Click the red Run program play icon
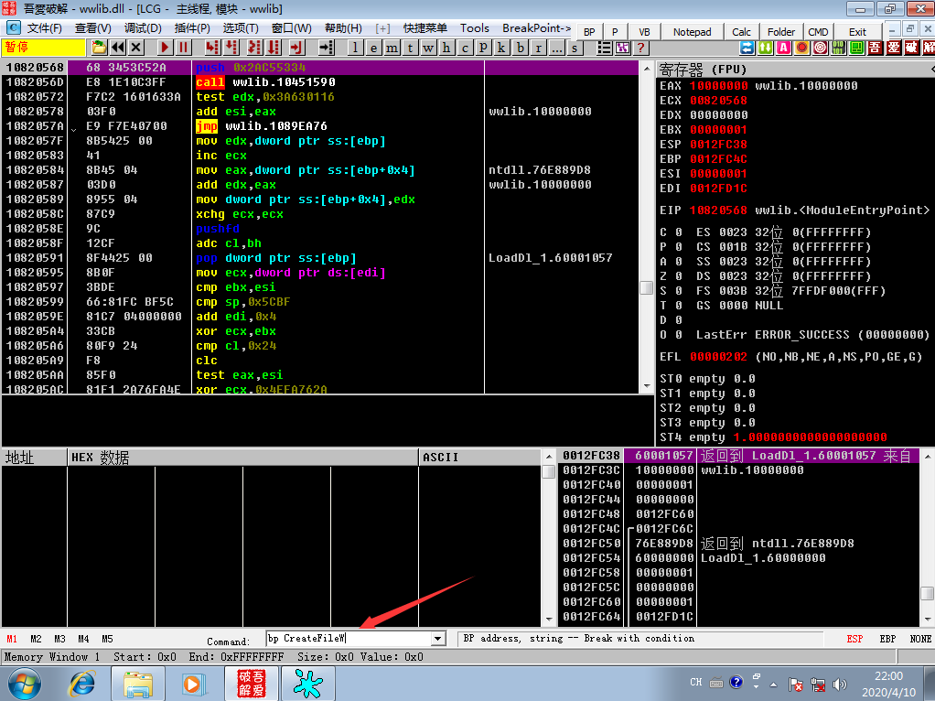Screen dimensions: 935x701 [166, 48]
